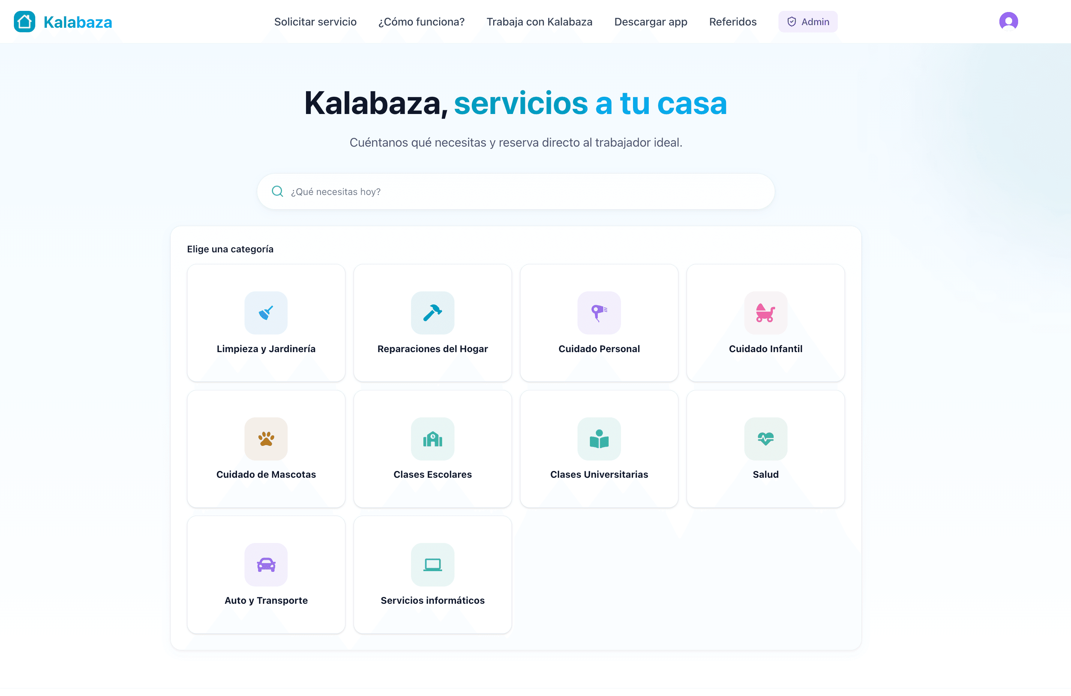Choose Cuidado de Mascotas category label
This screenshot has width=1071, height=696.
pyautogui.click(x=266, y=474)
